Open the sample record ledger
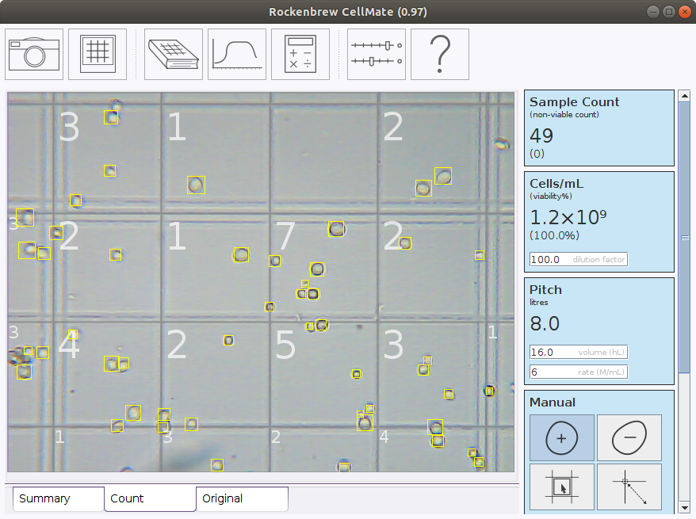The height and width of the screenshot is (519, 696). 173,54
